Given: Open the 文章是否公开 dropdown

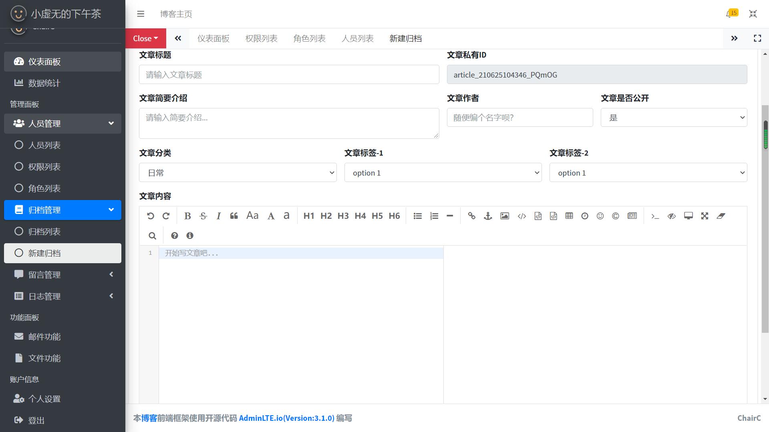Looking at the screenshot, I should tap(674, 118).
